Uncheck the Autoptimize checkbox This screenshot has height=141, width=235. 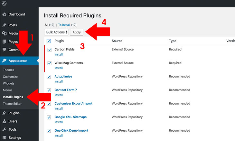click(49, 77)
